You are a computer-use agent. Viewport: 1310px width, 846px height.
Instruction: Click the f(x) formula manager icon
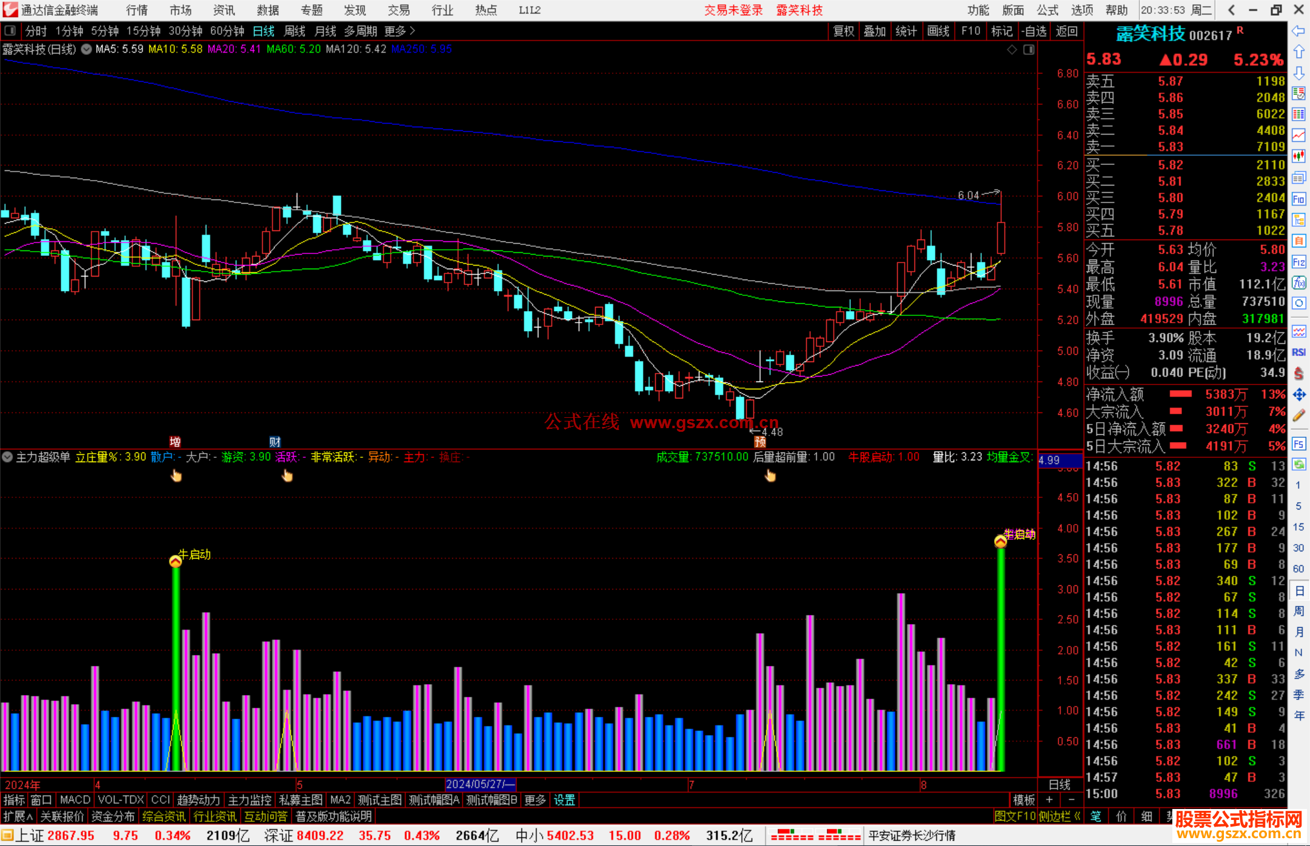click(1298, 283)
